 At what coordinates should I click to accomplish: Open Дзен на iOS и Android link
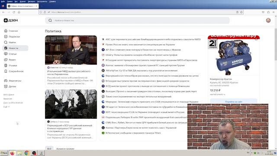(13, 103)
